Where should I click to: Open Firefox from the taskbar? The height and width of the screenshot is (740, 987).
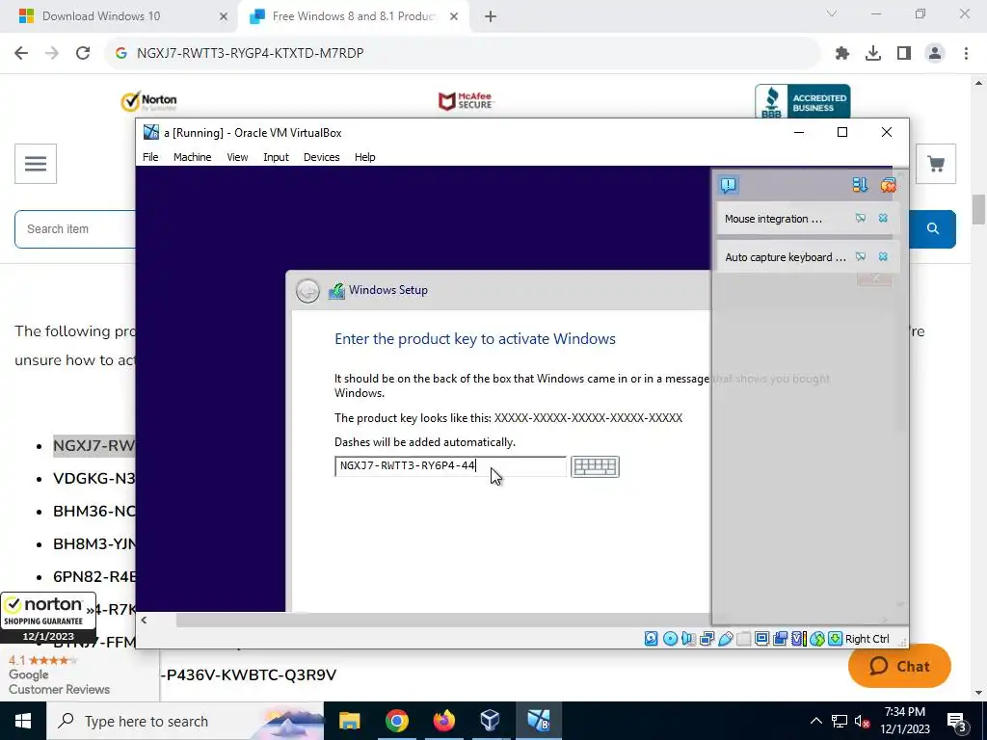pyautogui.click(x=443, y=721)
